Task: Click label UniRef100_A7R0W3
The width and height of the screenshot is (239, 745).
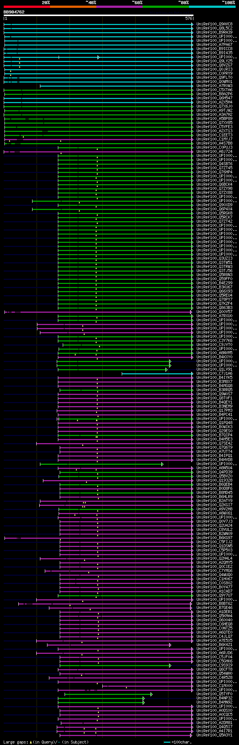Action: pos(214,86)
